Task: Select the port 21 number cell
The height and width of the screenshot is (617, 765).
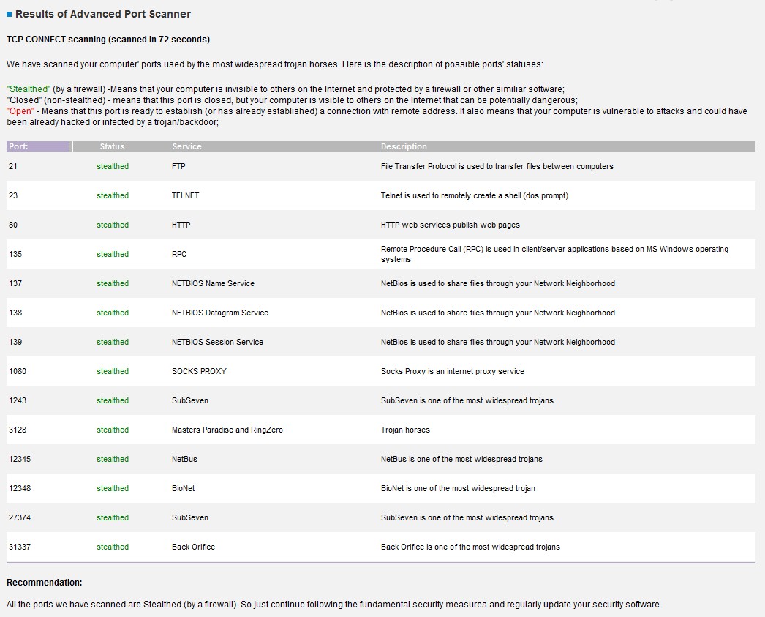Action: pos(13,166)
